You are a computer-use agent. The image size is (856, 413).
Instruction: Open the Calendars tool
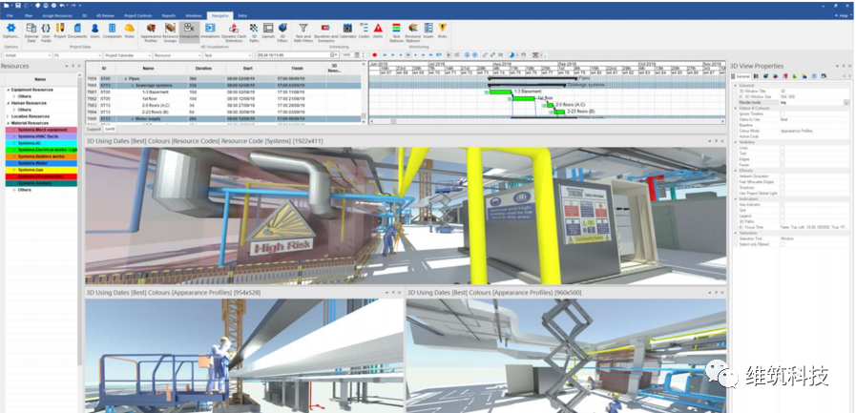(347, 31)
